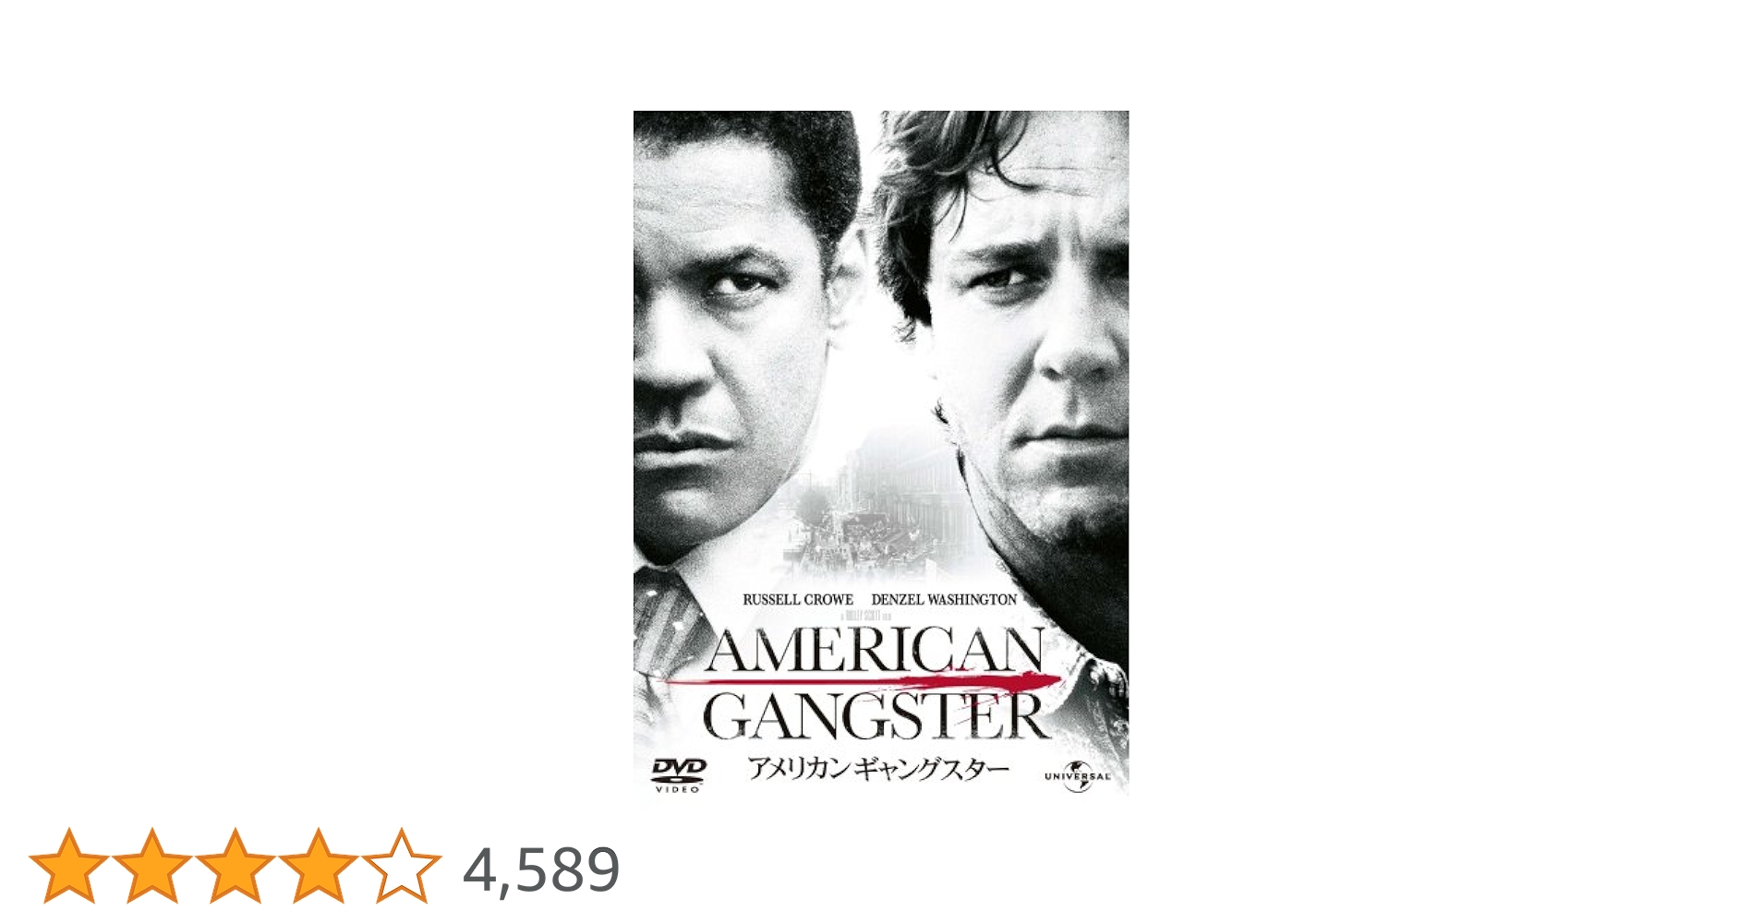The height and width of the screenshot is (923, 1764).
Task: Click the empty fifth rating star
Action: click(401, 866)
